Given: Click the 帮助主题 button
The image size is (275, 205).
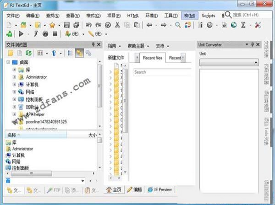Looking at the screenshot, I should coord(137,46).
